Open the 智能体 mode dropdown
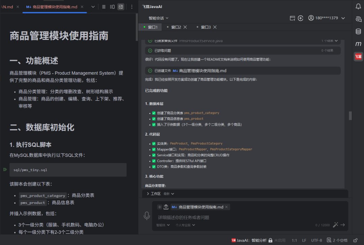Viewport: 364px width, 245px height. (163, 225)
